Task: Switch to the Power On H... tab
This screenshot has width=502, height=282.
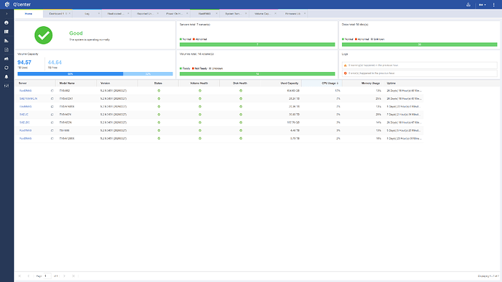Action: click(x=174, y=14)
